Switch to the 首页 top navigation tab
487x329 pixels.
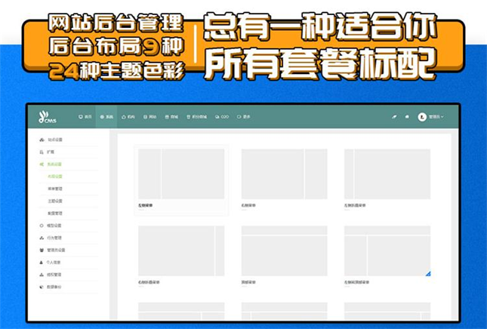click(85, 117)
